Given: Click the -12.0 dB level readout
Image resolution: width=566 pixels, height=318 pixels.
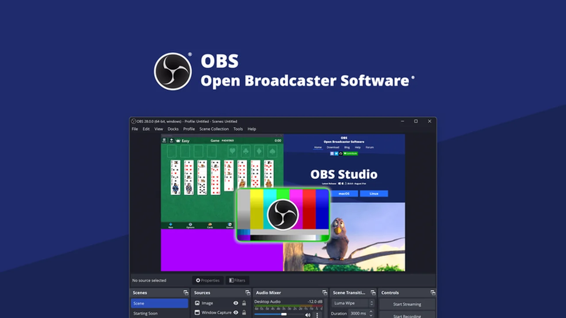Looking at the screenshot, I should coord(314,301).
